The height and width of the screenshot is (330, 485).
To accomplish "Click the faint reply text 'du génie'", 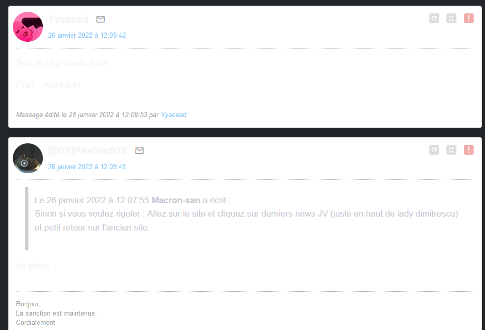I will (x=33, y=266).
